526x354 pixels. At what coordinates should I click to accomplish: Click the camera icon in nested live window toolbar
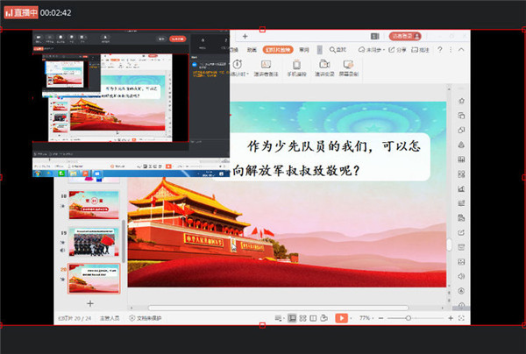pyautogui.click(x=39, y=39)
